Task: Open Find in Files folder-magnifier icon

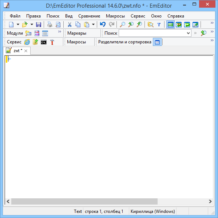Action: 150,24
